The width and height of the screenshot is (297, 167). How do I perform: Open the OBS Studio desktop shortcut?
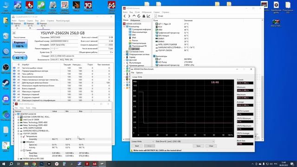(6, 69)
